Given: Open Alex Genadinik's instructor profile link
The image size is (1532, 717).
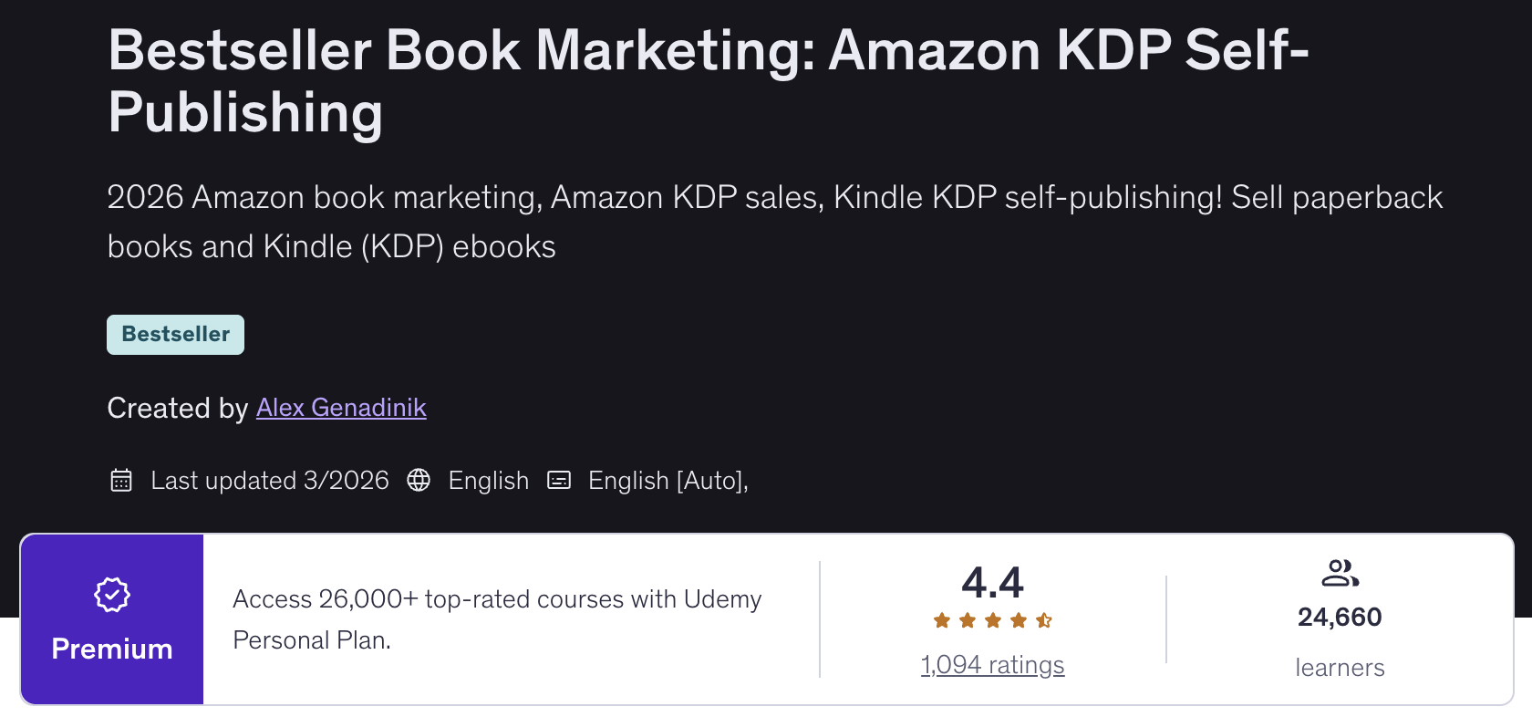Looking at the screenshot, I should (x=341, y=408).
